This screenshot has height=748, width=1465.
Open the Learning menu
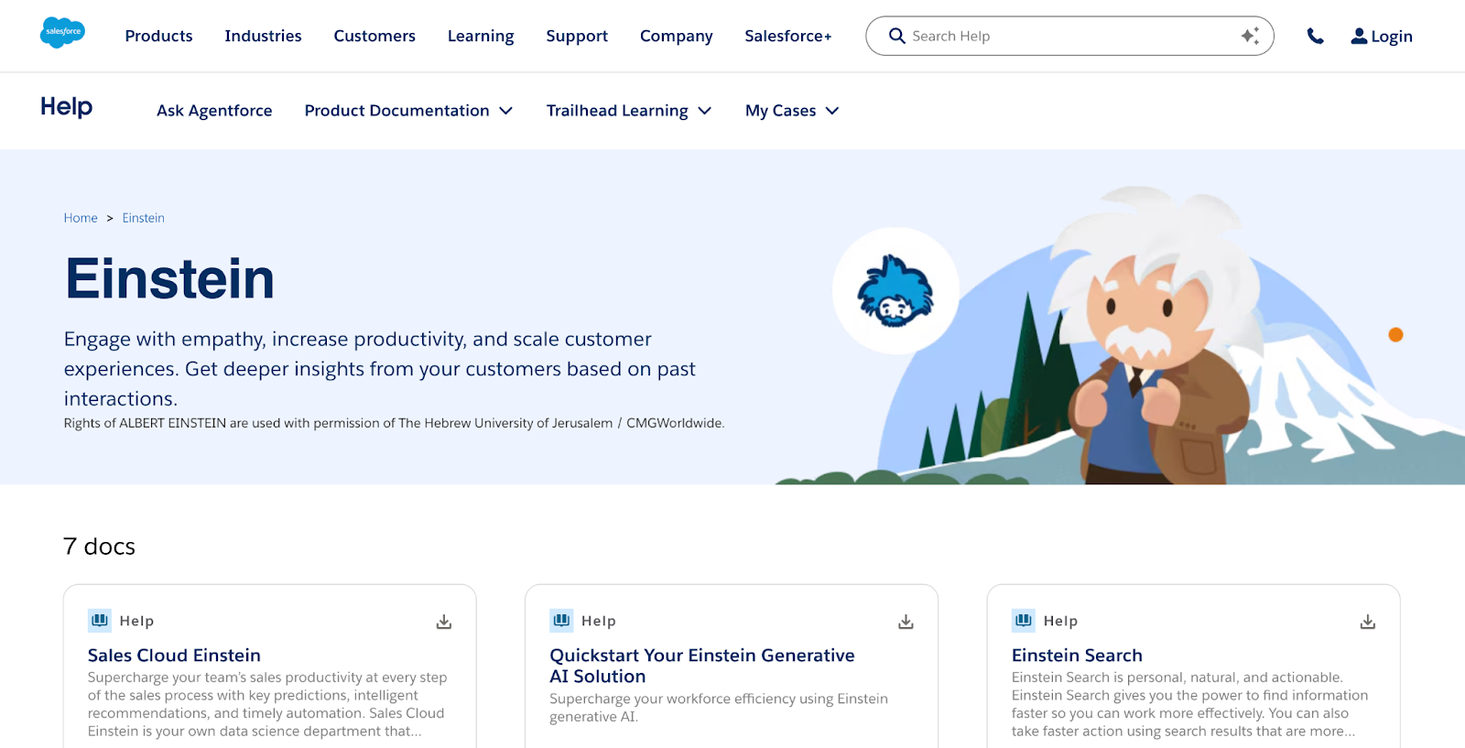pos(481,36)
